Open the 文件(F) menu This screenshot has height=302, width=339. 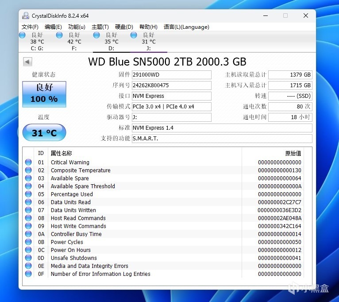point(30,27)
